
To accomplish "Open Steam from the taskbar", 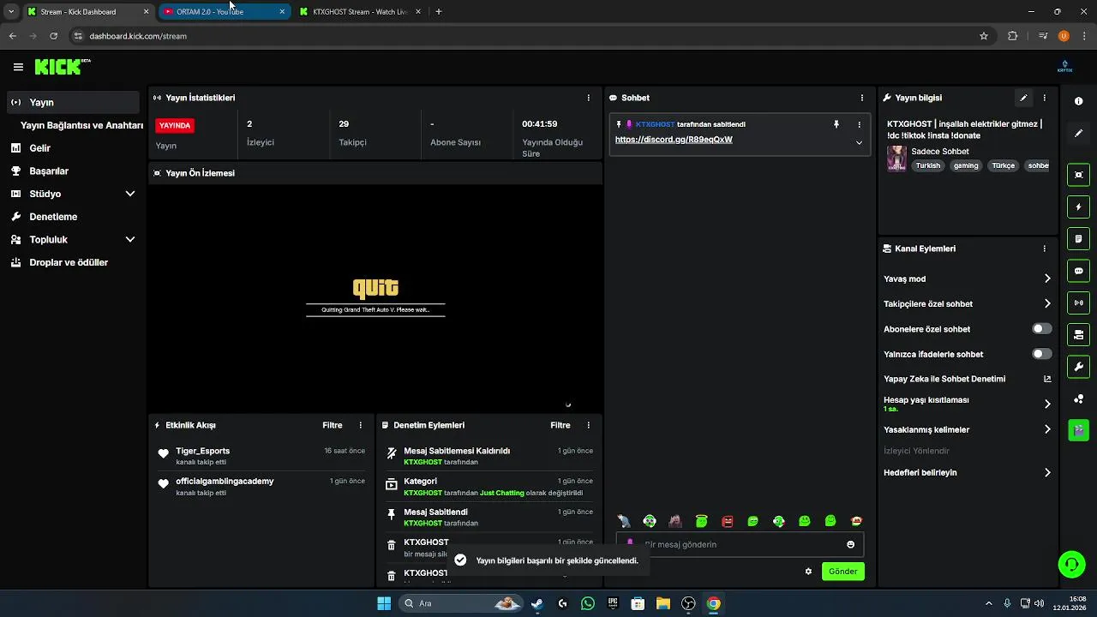I will [537, 603].
